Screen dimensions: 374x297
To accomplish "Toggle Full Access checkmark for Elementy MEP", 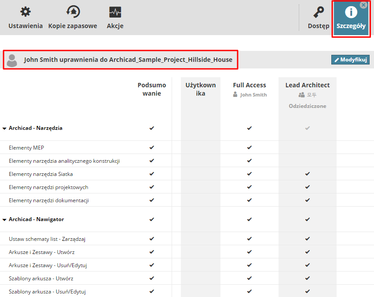I will (x=249, y=147).
